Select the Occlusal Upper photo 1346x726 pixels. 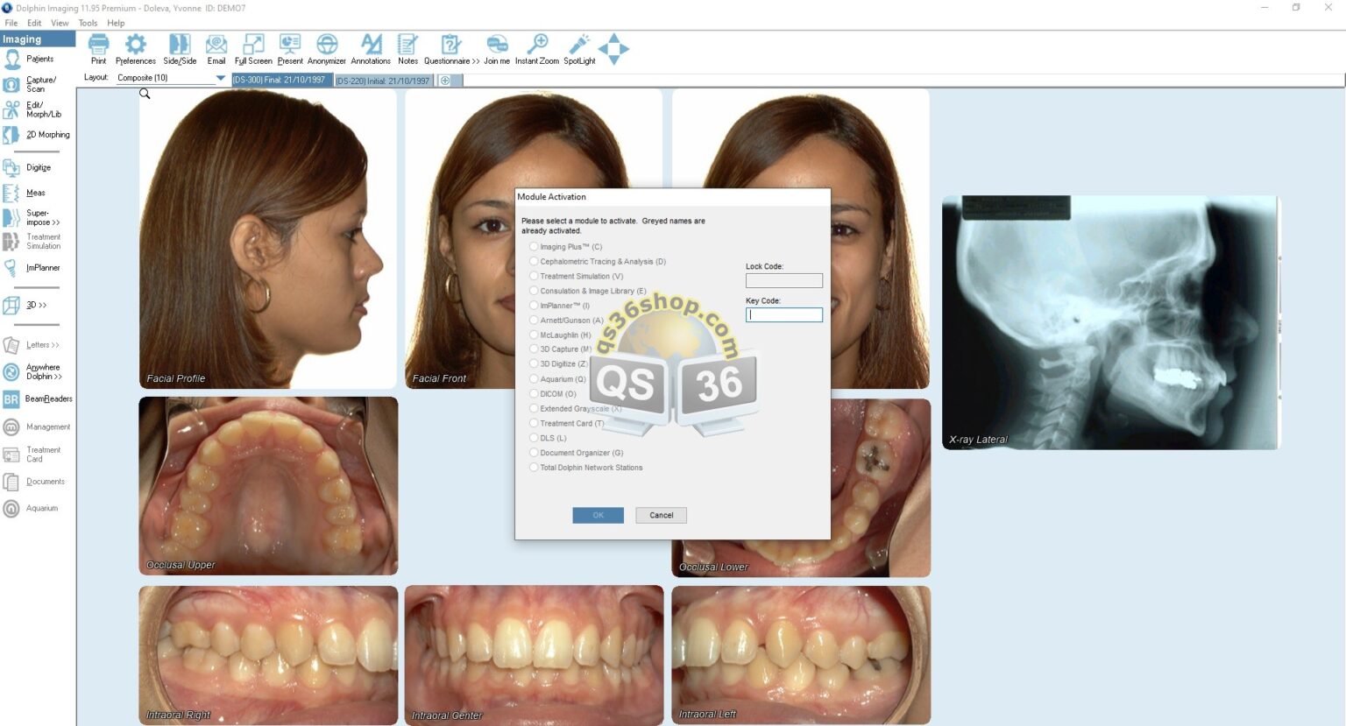[x=268, y=486]
